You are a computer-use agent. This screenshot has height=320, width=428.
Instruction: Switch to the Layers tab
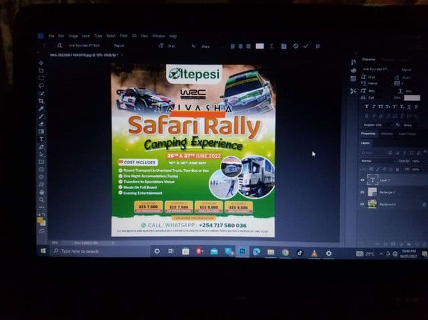(365, 143)
